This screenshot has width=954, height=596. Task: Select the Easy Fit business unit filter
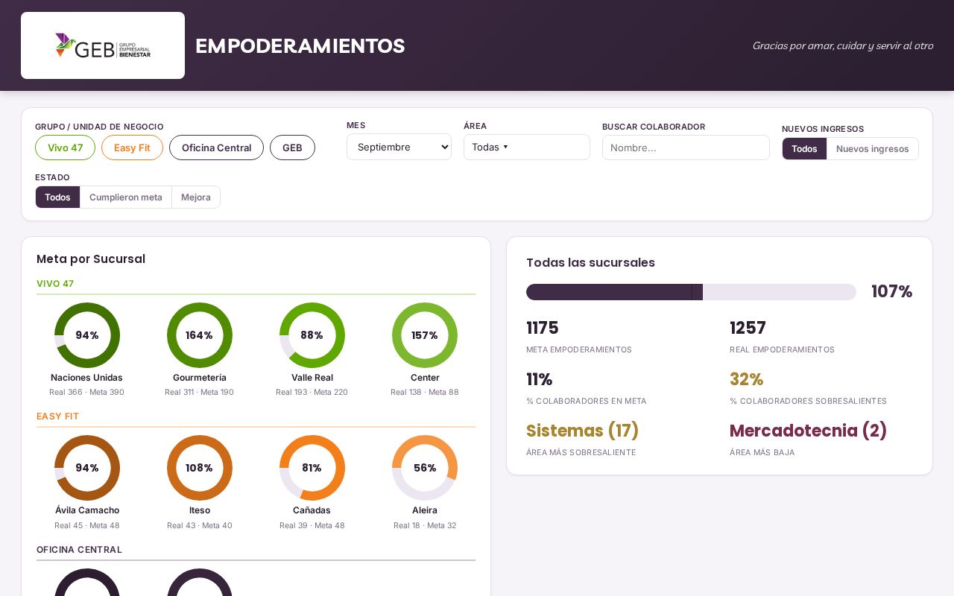[132, 148]
